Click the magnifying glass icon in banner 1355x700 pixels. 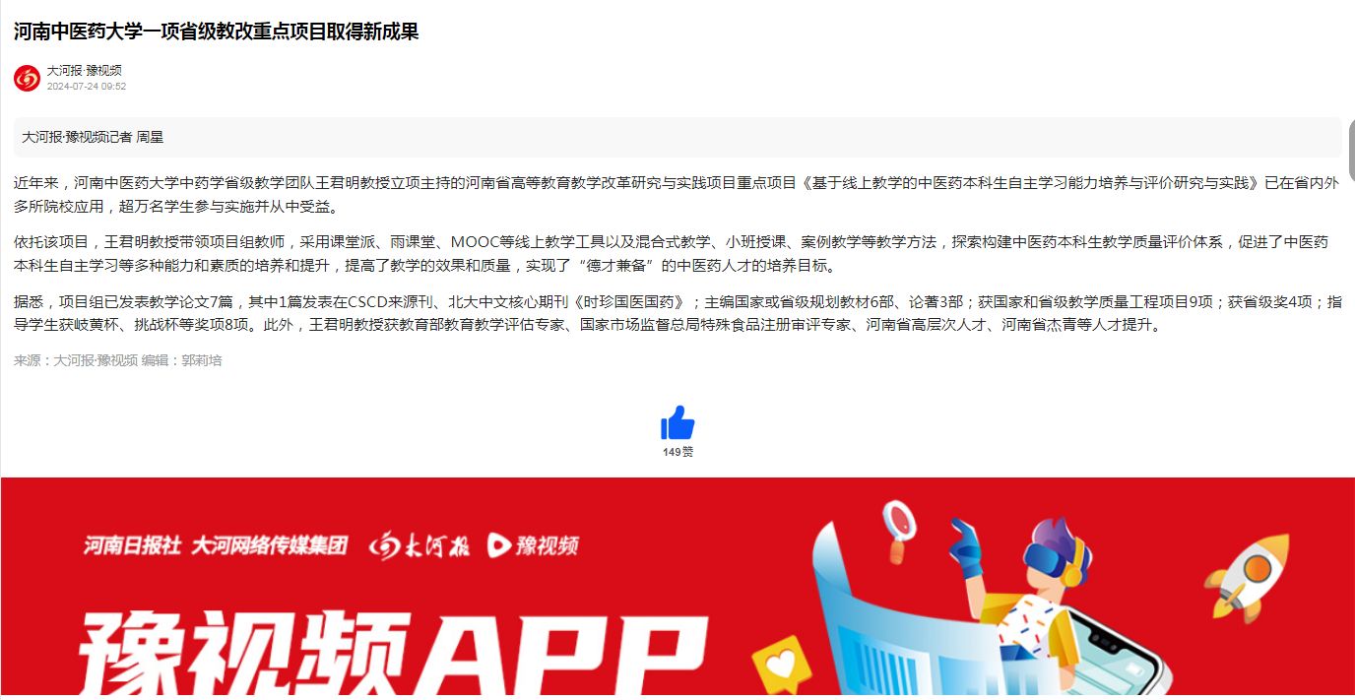click(x=898, y=530)
